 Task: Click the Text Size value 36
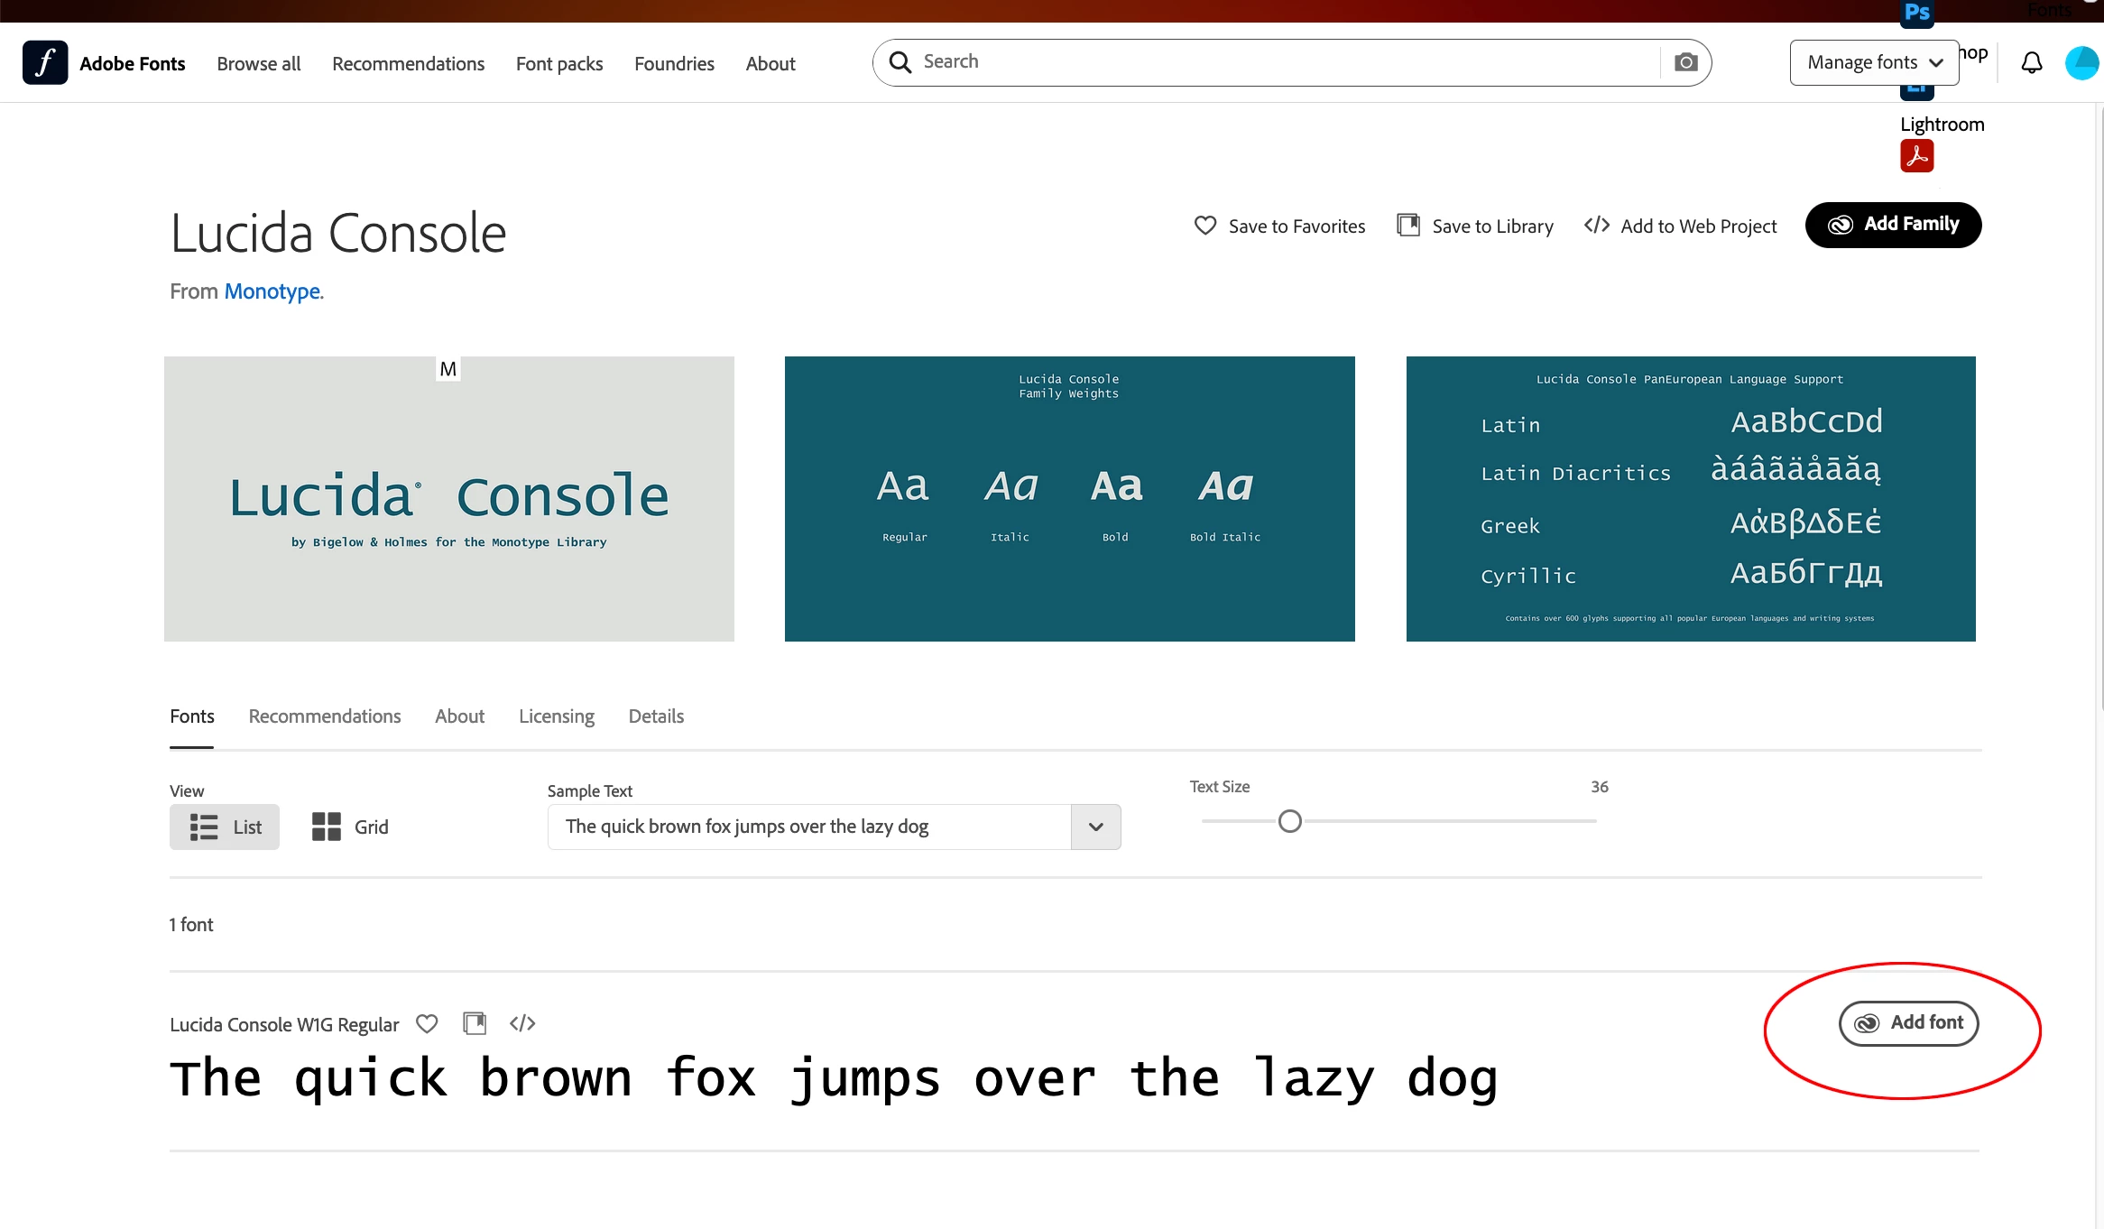click(x=1600, y=787)
